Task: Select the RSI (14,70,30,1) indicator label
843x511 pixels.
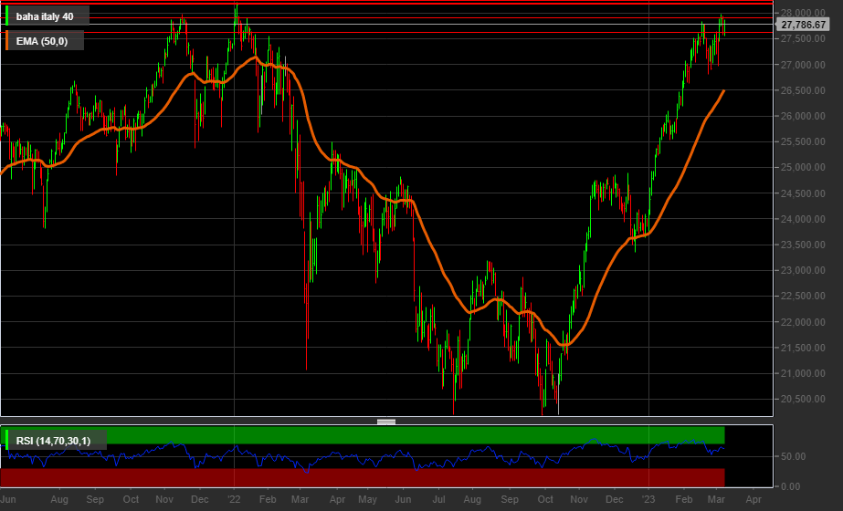Action: pos(53,441)
